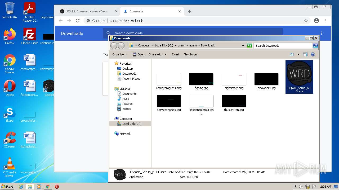Click admin breadcrumb segment
This screenshot has height=190, width=339.
tap(193, 45)
